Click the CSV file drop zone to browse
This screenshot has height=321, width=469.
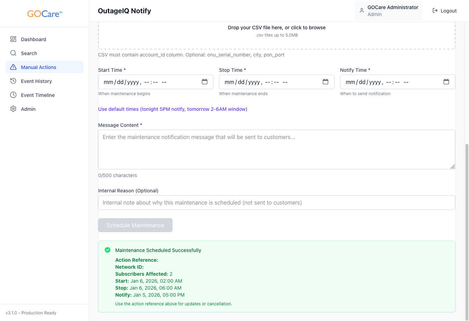point(277,31)
